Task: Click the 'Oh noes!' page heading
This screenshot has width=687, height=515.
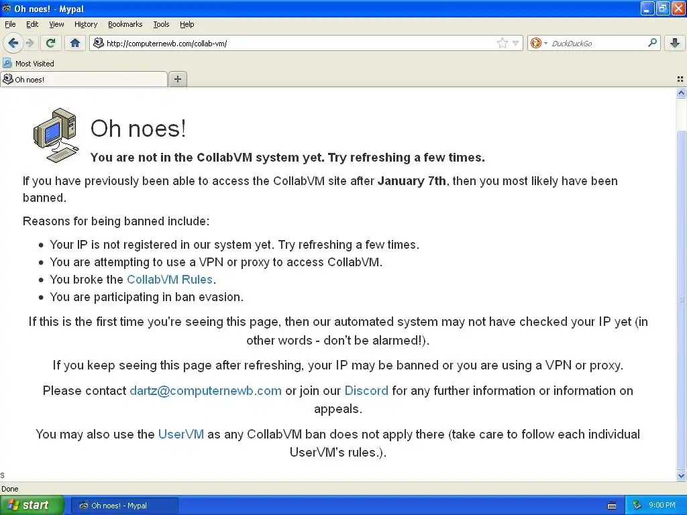Action: tap(138, 128)
